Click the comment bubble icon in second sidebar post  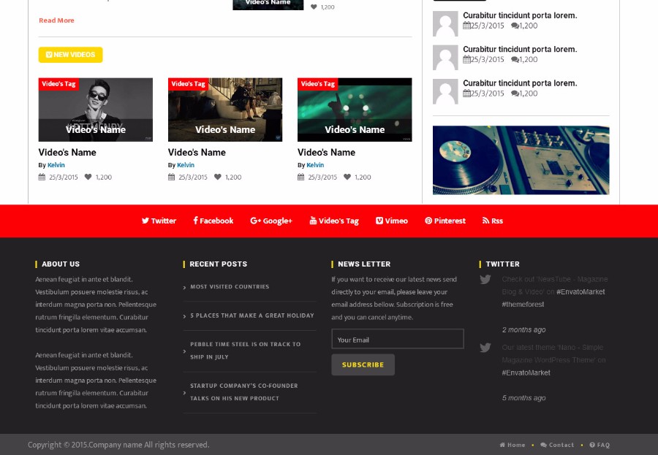[515, 60]
